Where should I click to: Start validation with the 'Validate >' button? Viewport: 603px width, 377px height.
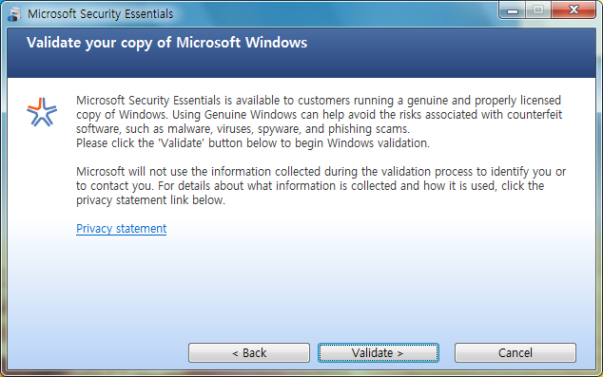(378, 353)
